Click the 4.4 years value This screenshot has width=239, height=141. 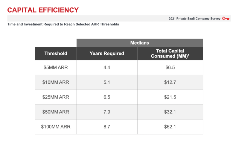pos(107,67)
